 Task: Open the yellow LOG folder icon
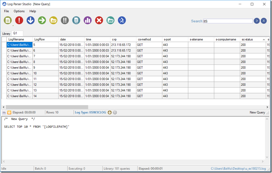[x=53, y=20]
